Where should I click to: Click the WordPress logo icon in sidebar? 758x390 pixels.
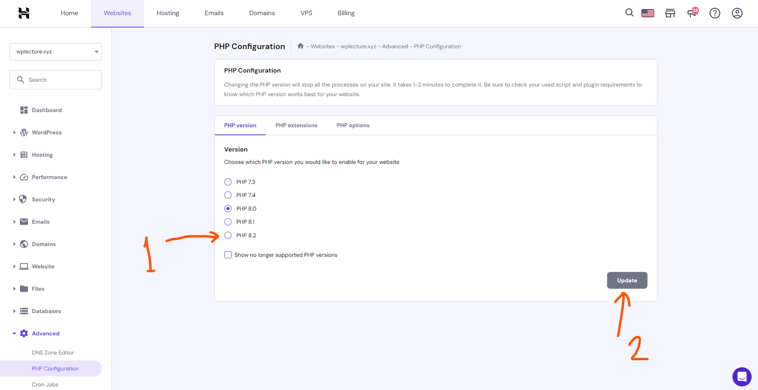[24, 133]
